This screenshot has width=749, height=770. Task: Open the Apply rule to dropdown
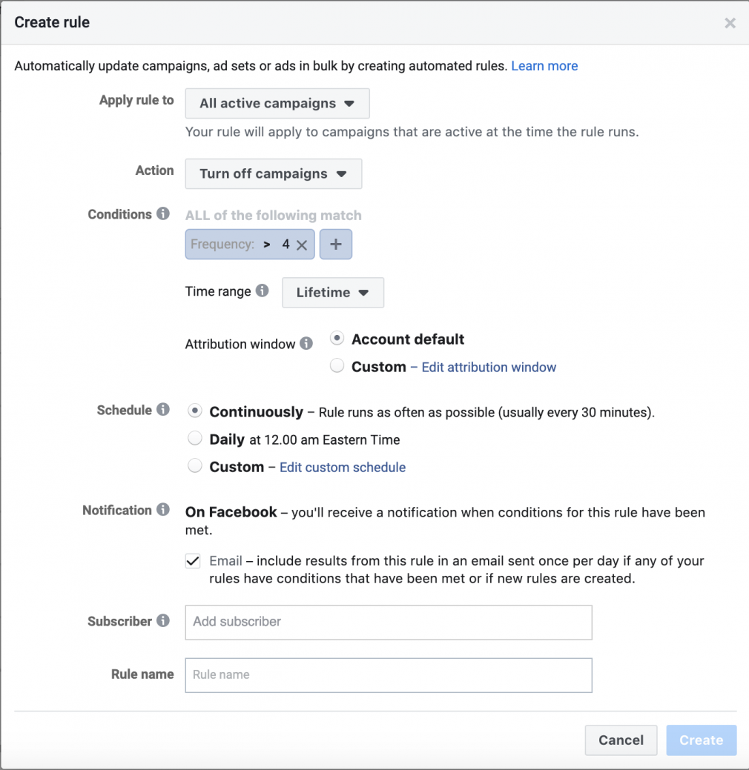click(x=277, y=103)
